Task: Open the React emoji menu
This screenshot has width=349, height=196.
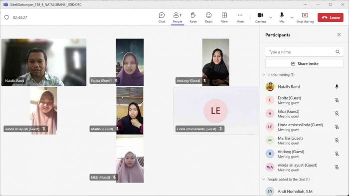Action: click(x=208, y=17)
